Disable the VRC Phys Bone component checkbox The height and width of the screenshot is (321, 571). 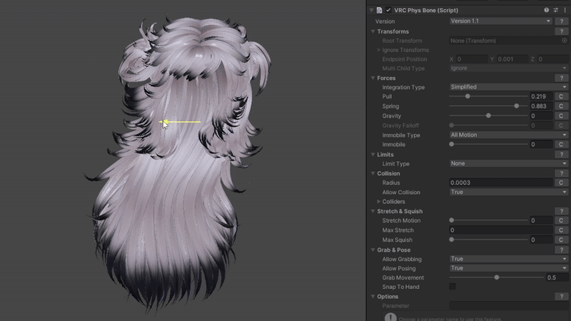click(x=389, y=10)
